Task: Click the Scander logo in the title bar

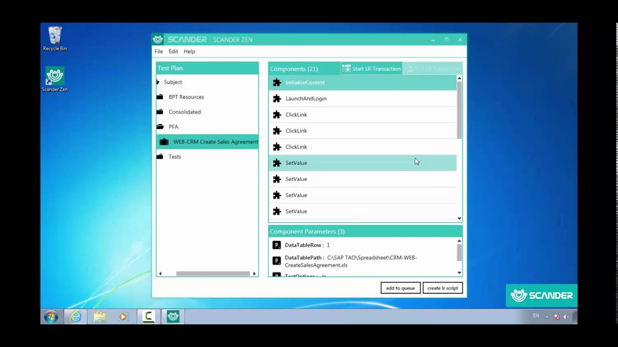Action: (x=157, y=40)
